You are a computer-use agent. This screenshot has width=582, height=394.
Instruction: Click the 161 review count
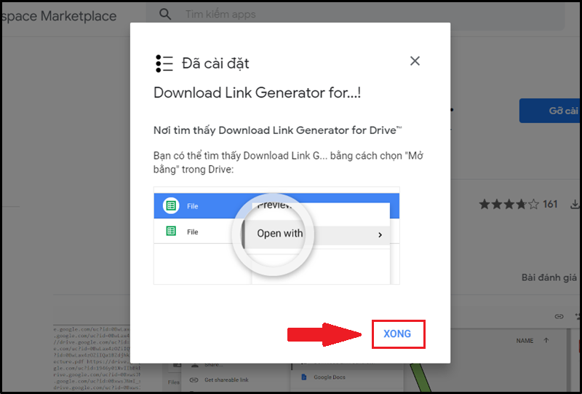tap(550, 204)
